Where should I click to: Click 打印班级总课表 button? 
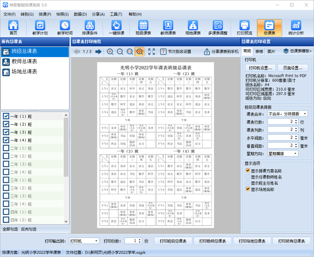173,241
